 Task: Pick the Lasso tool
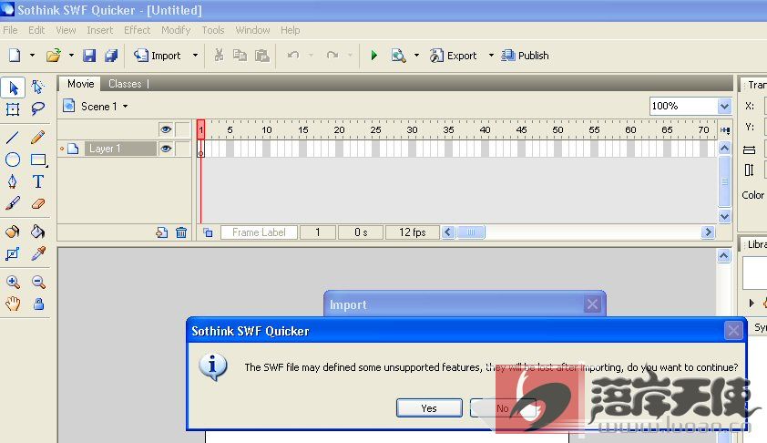click(37, 108)
